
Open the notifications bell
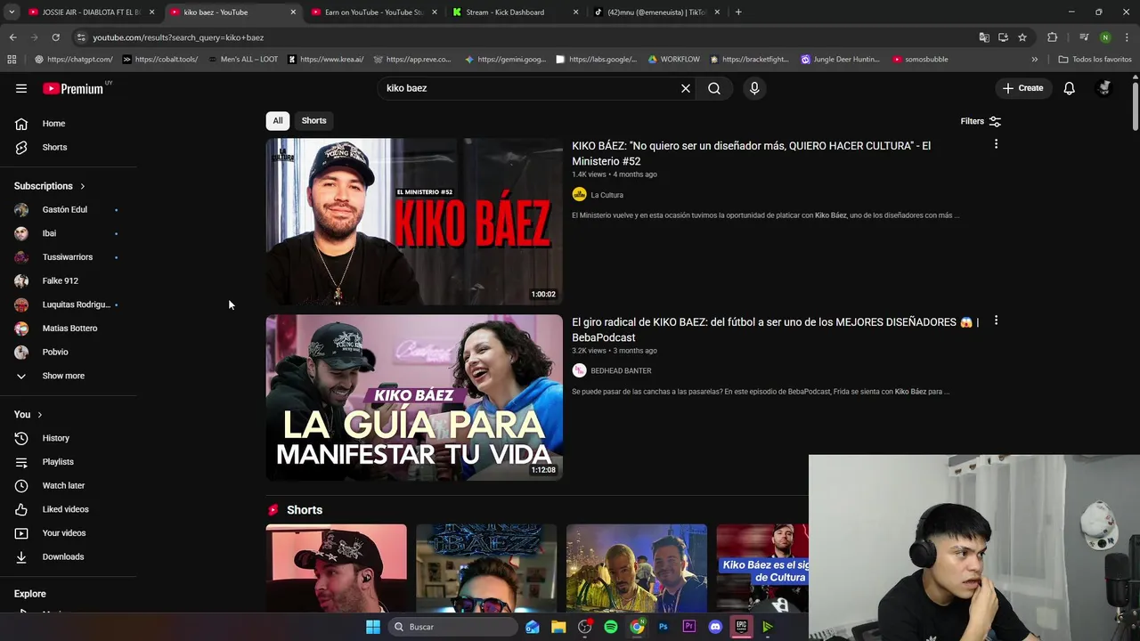(1069, 88)
